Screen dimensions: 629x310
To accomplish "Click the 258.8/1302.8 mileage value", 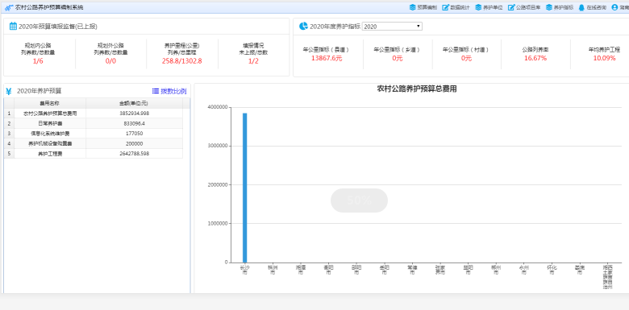I will click(x=181, y=61).
